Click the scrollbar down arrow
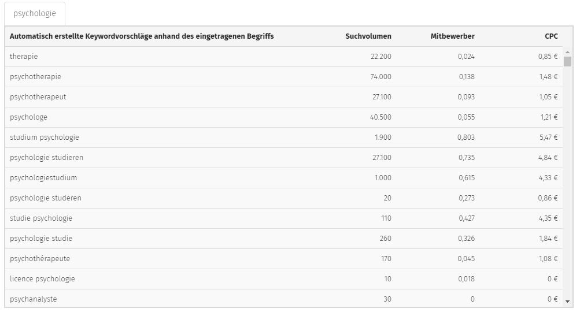 coord(567,302)
